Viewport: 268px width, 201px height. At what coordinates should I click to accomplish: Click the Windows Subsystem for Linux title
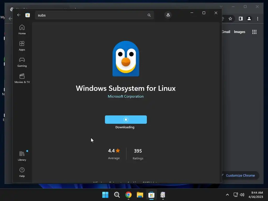pyautogui.click(x=126, y=88)
